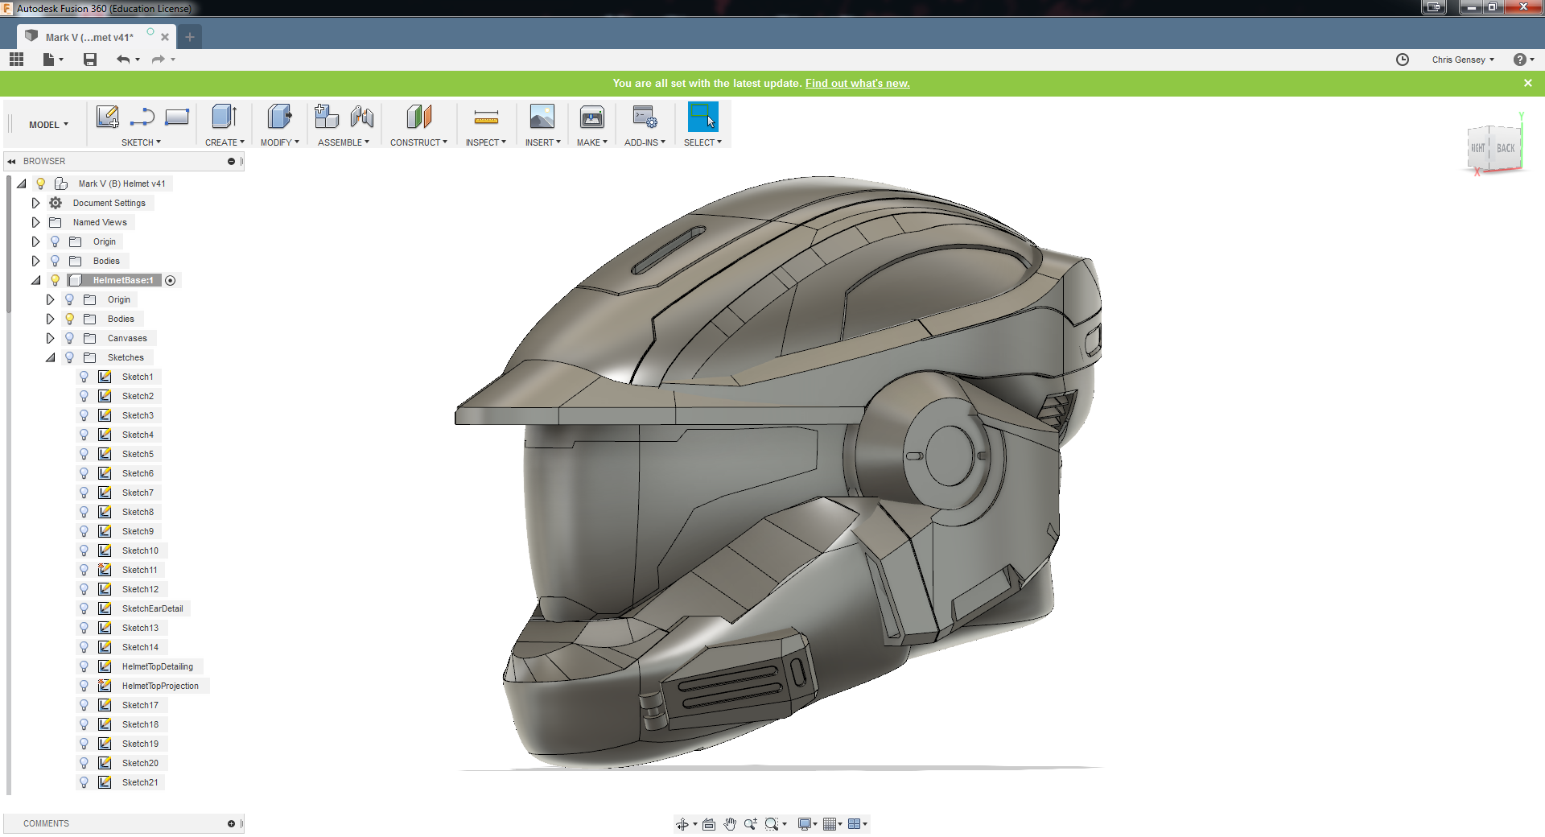The image size is (1545, 837).
Task: Click the Save icon
Action: click(x=90, y=60)
